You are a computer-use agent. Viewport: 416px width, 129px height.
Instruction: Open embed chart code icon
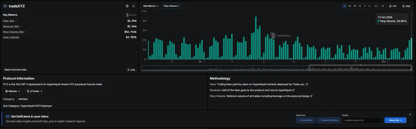[x=376, y=6]
